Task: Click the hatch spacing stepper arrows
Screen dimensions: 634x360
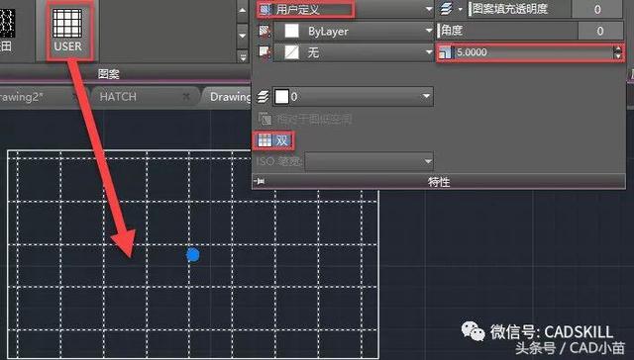Action: pyautogui.click(x=618, y=52)
